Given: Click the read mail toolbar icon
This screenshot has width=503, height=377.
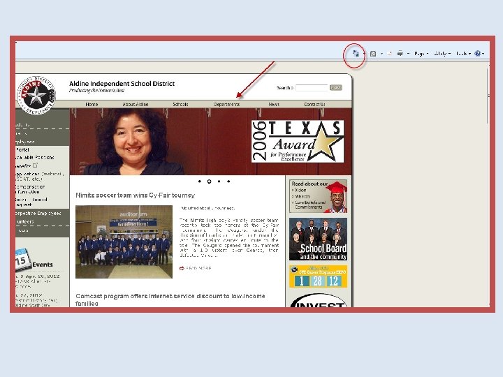Looking at the screenshot, I should (389, 53).
